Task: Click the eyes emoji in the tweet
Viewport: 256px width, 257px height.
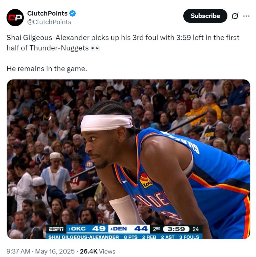Action: (95, 48)
